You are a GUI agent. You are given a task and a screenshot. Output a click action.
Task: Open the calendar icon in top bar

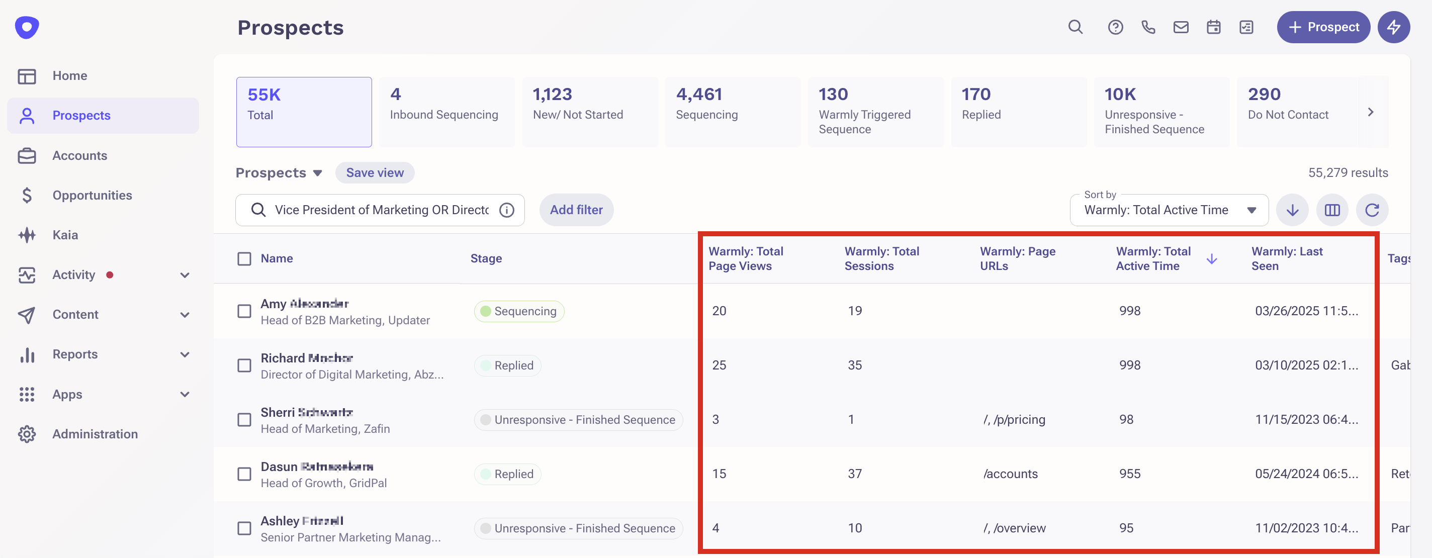point(1214,27)
